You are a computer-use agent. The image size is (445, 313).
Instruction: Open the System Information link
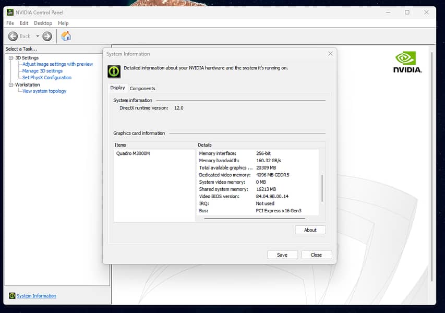pyautogui.click(x=36, y=296)
